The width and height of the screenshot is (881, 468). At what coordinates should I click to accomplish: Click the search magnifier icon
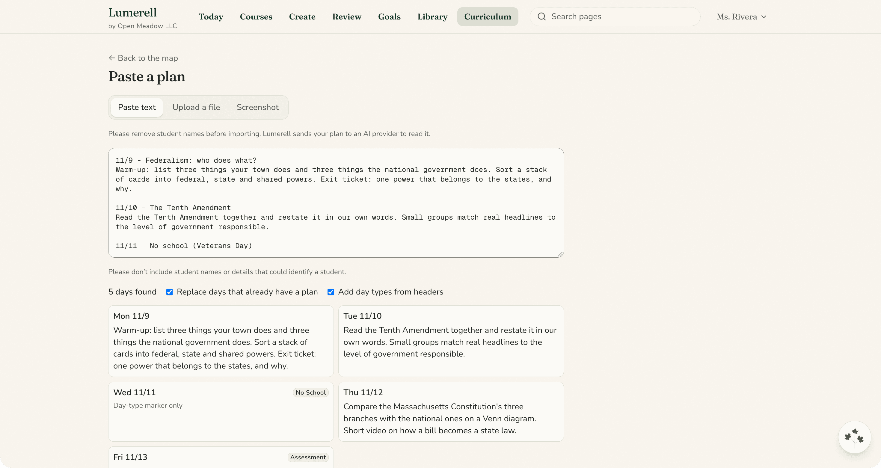point(541,16)
